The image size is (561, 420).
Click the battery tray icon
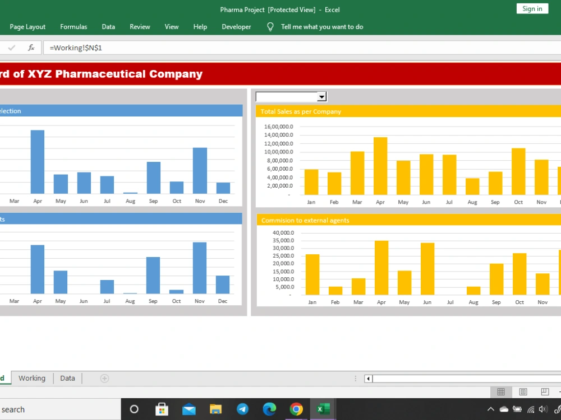coord(517,410)
